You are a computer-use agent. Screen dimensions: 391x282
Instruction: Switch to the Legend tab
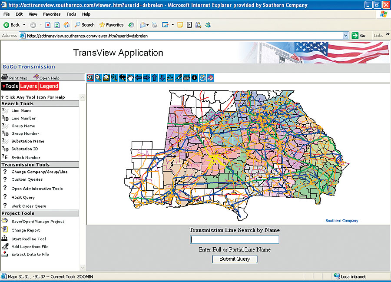[49, 86]
